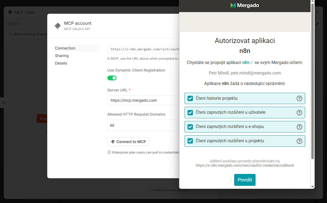The width and height of the screenshot is (327, 203).
Task: Click the Mergado logo in header
Action: pos(245,5)
